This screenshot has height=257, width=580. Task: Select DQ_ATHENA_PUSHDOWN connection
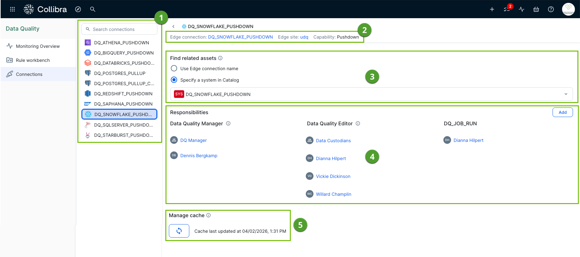coord(119,43)
